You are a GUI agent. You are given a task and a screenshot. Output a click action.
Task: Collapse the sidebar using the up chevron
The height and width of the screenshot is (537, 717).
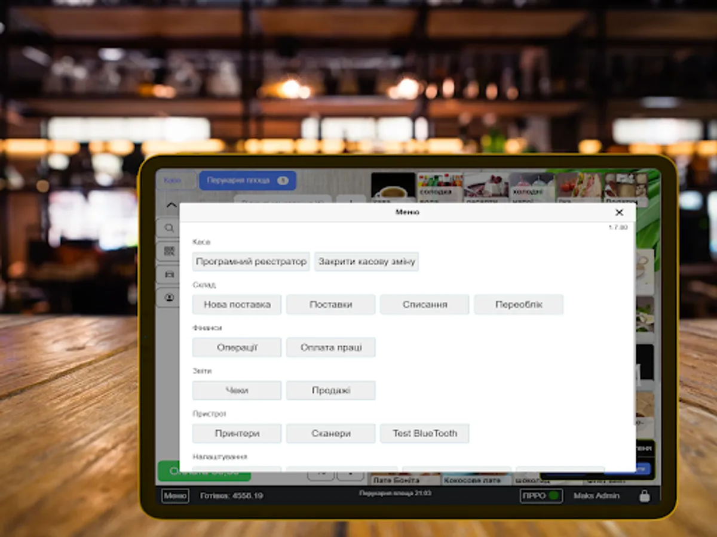pos(169,206)
